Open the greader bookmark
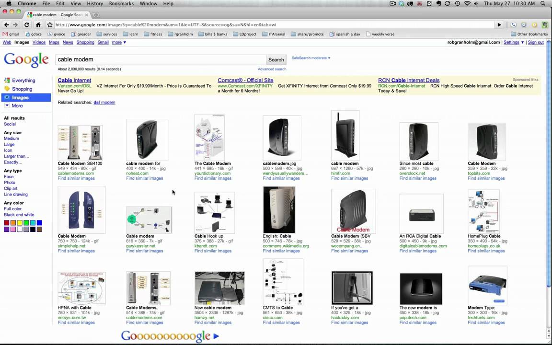 point(81,34)
